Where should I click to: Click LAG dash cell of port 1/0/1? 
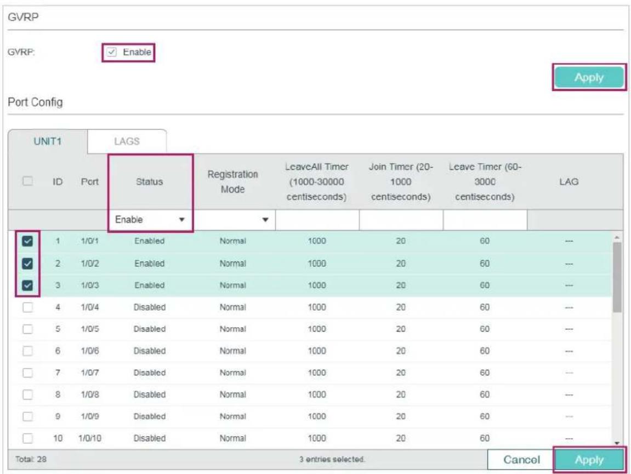click(x=569, y=241)
